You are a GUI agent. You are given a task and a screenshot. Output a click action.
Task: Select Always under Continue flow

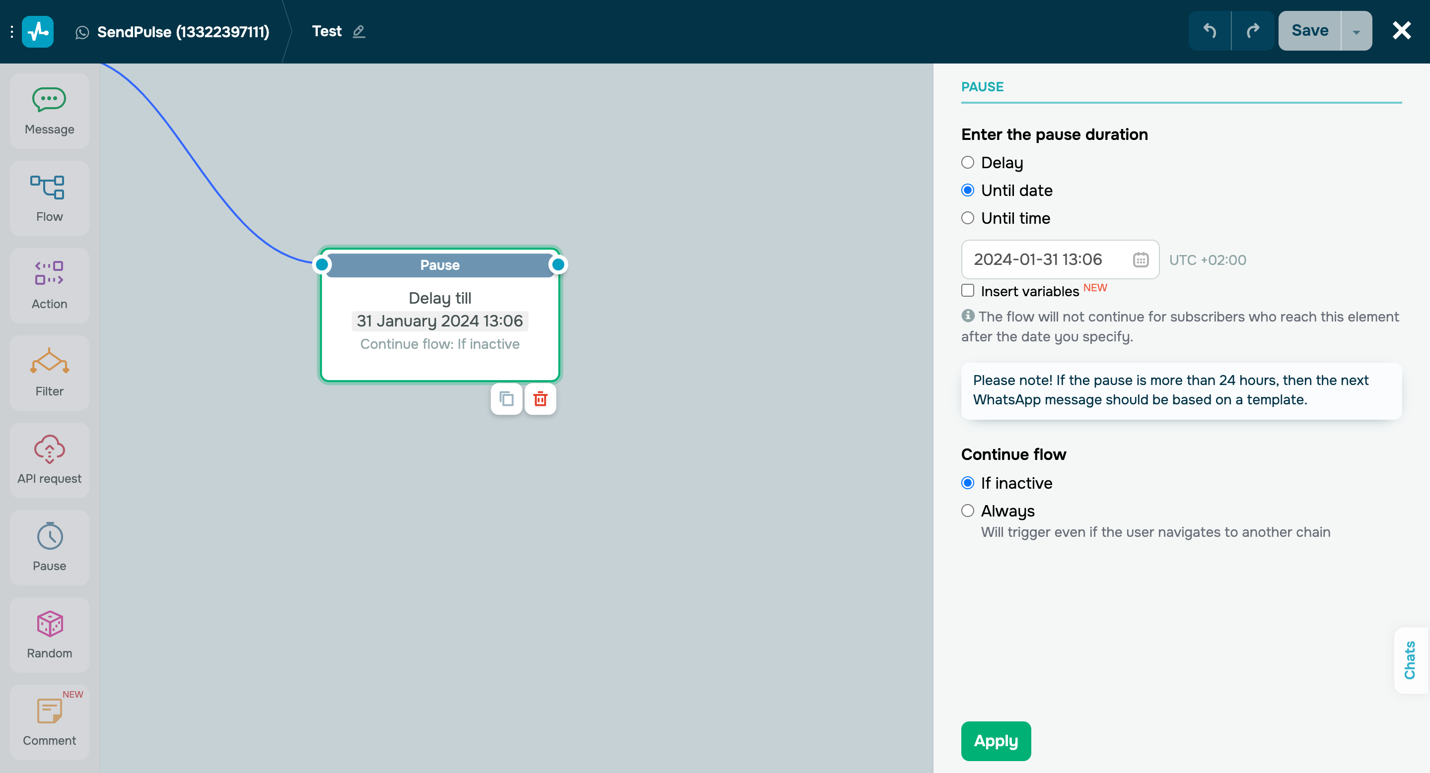pos(968,511)
